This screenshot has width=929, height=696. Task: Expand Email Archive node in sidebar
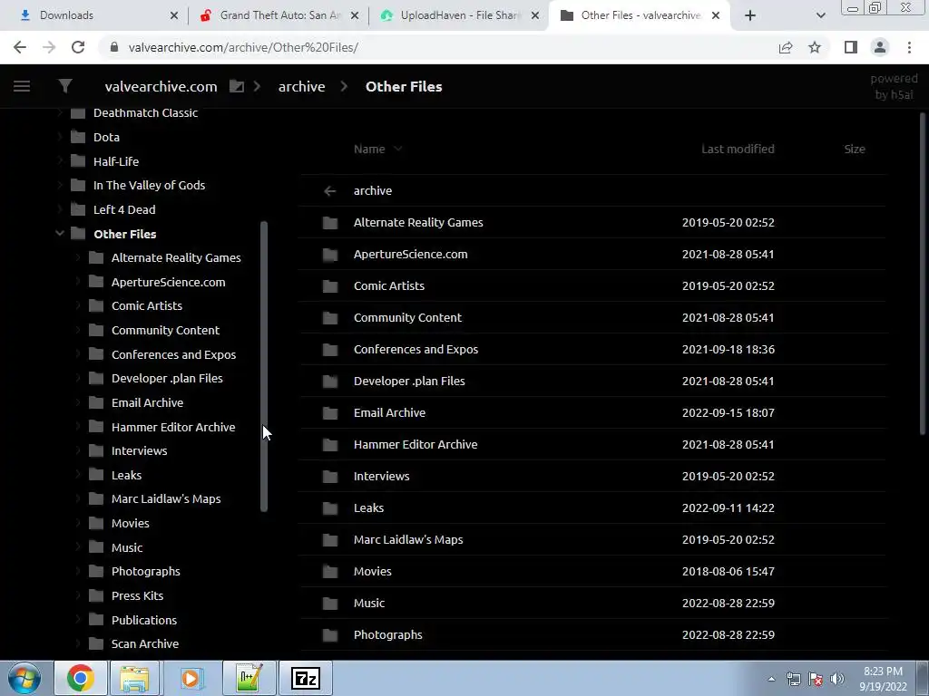click(78, 402)
